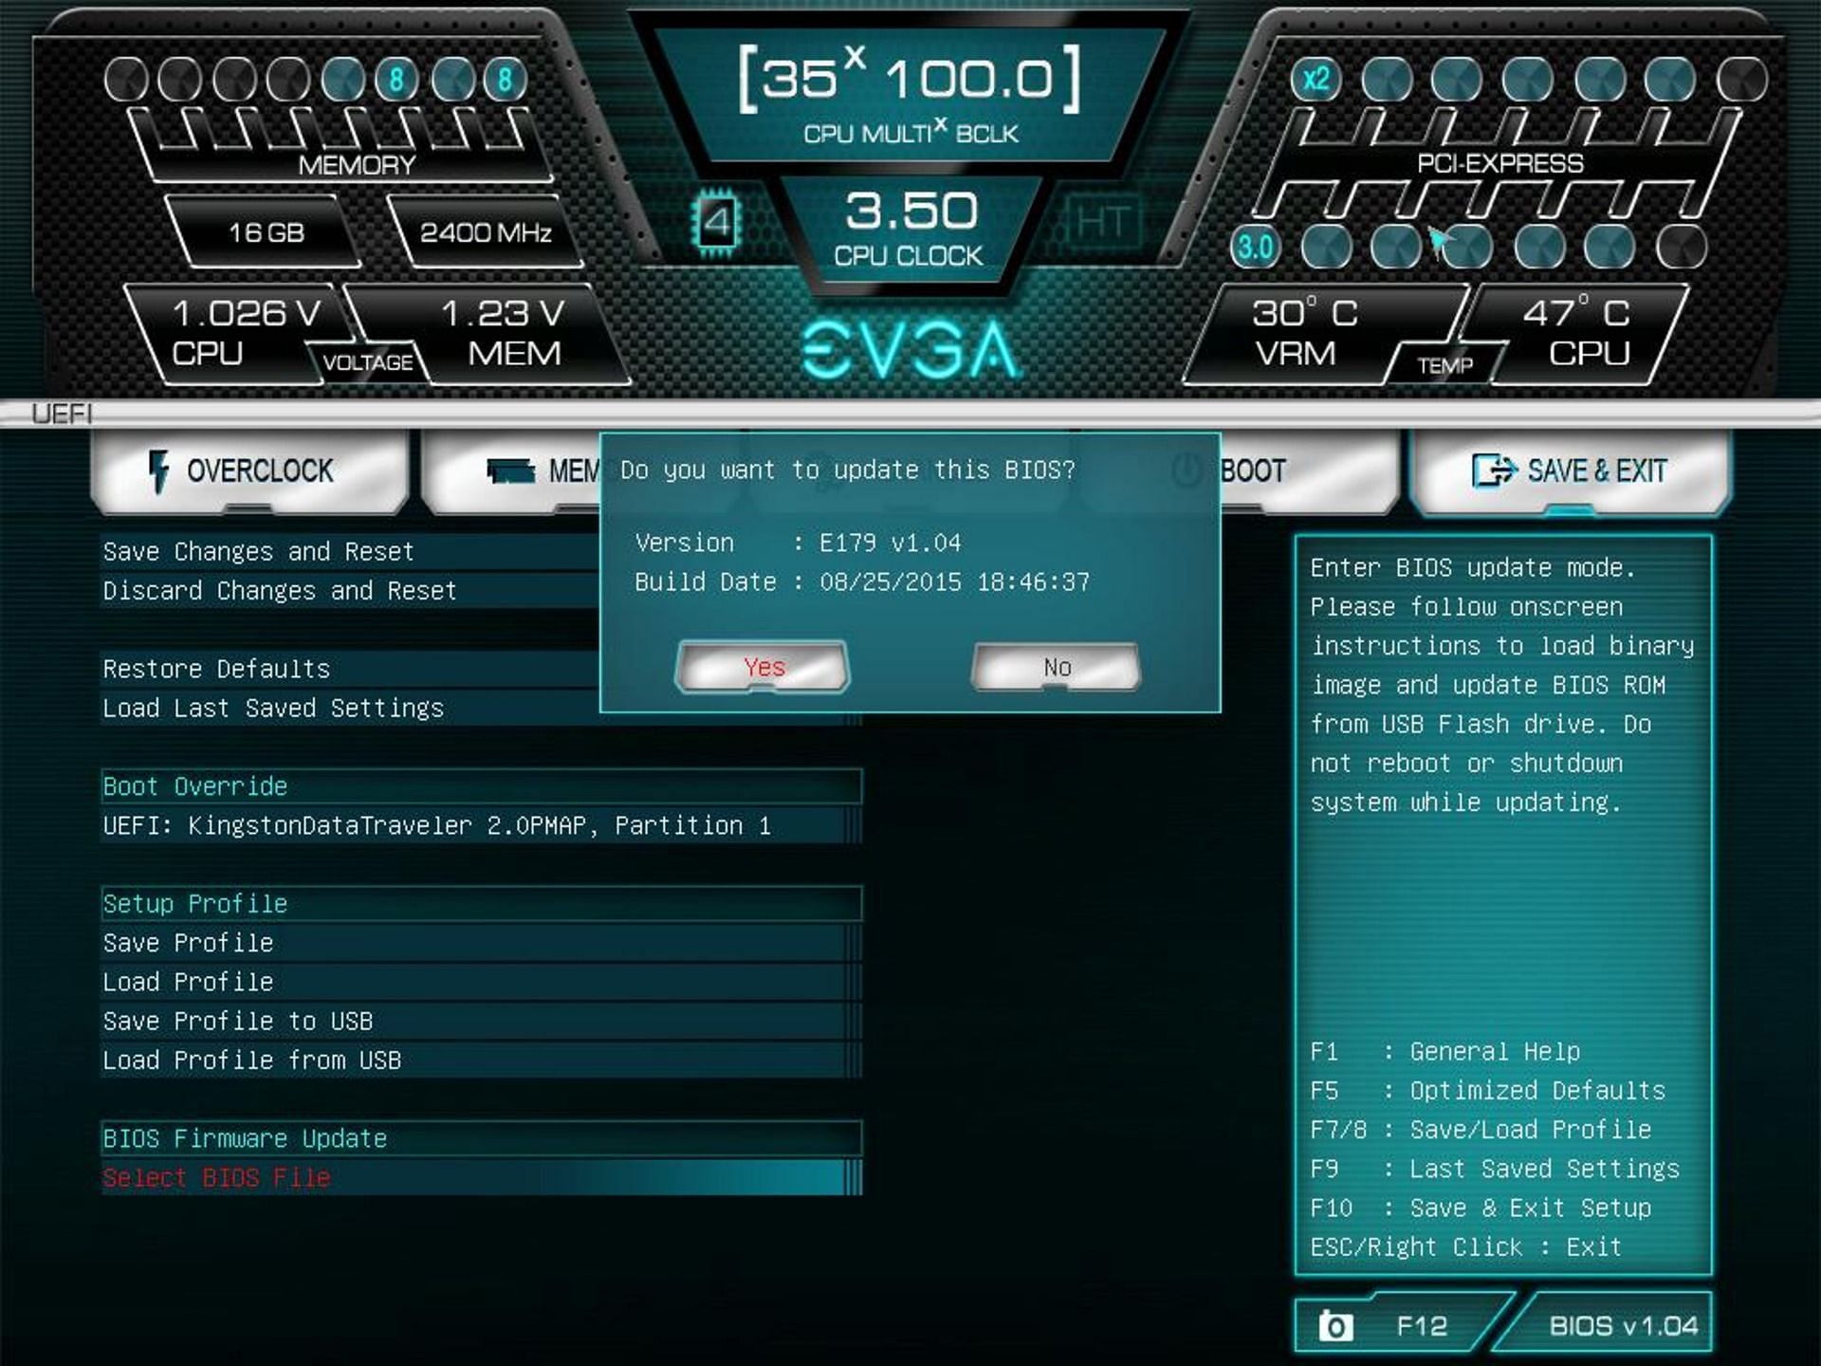Click the 3.50 CPU CLOCK readout

click(x=910, y=229)
